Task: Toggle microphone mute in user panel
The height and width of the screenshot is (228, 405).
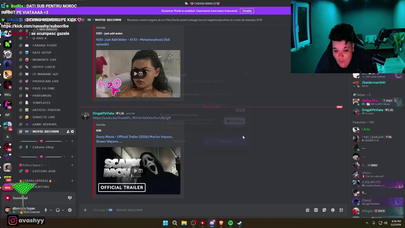Action: [x=46, y=210]
